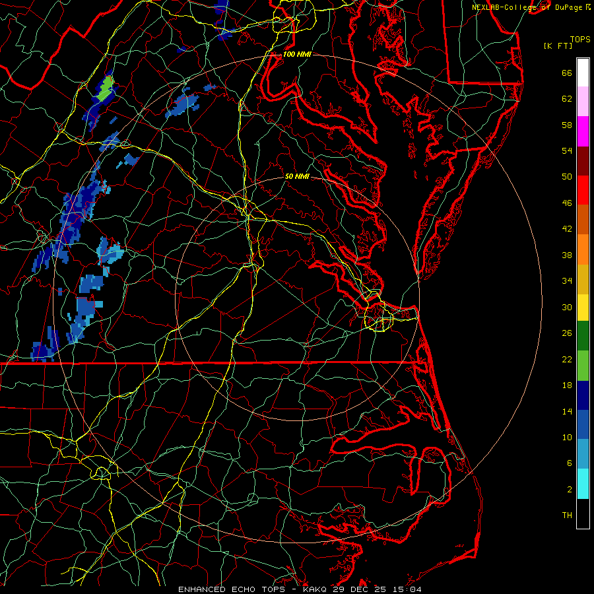Viewport: 594px width, 594px height.
Task: Click the light green 26 K FT legend swatch
Action: point(583,366)
